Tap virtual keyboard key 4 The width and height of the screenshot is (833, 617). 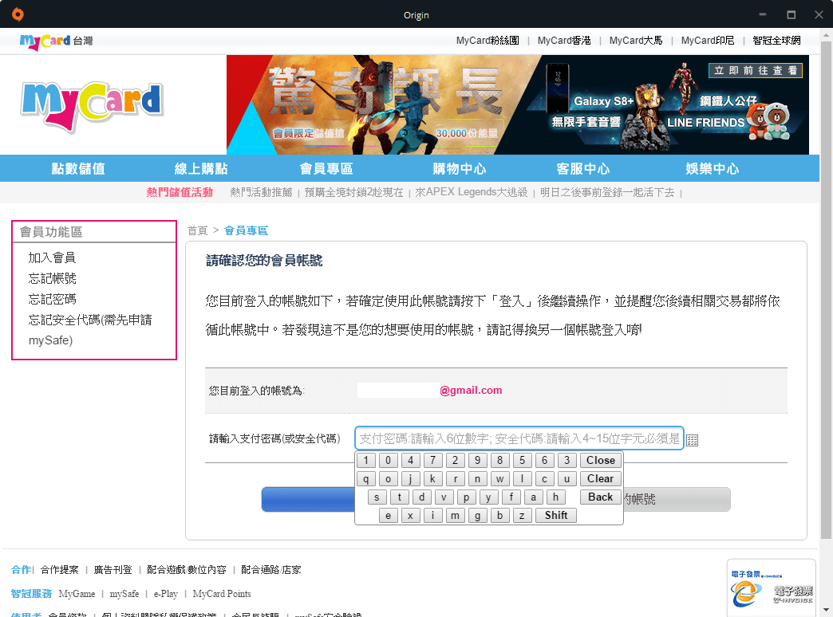click(x=410, y=461)
